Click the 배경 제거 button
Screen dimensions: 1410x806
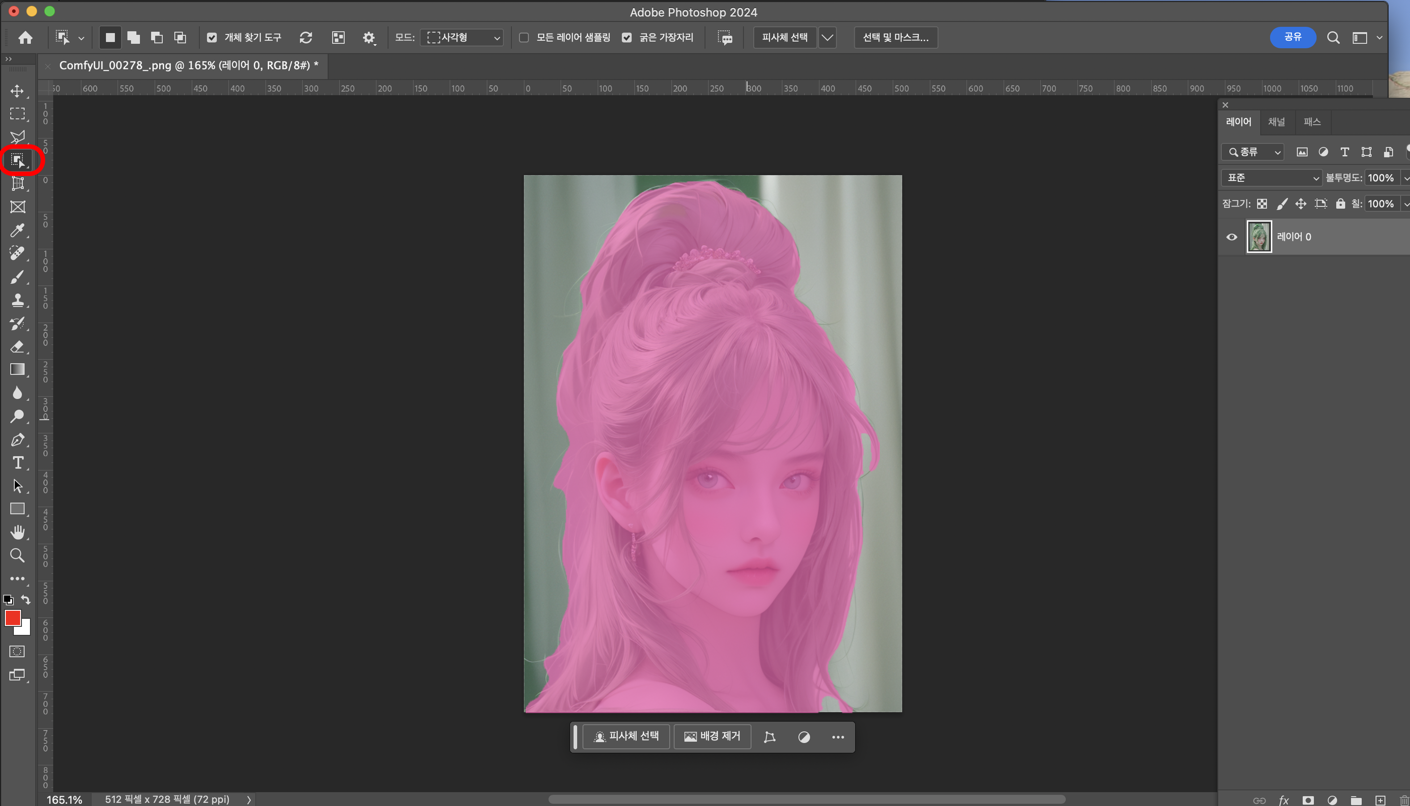tap(712, 736)
